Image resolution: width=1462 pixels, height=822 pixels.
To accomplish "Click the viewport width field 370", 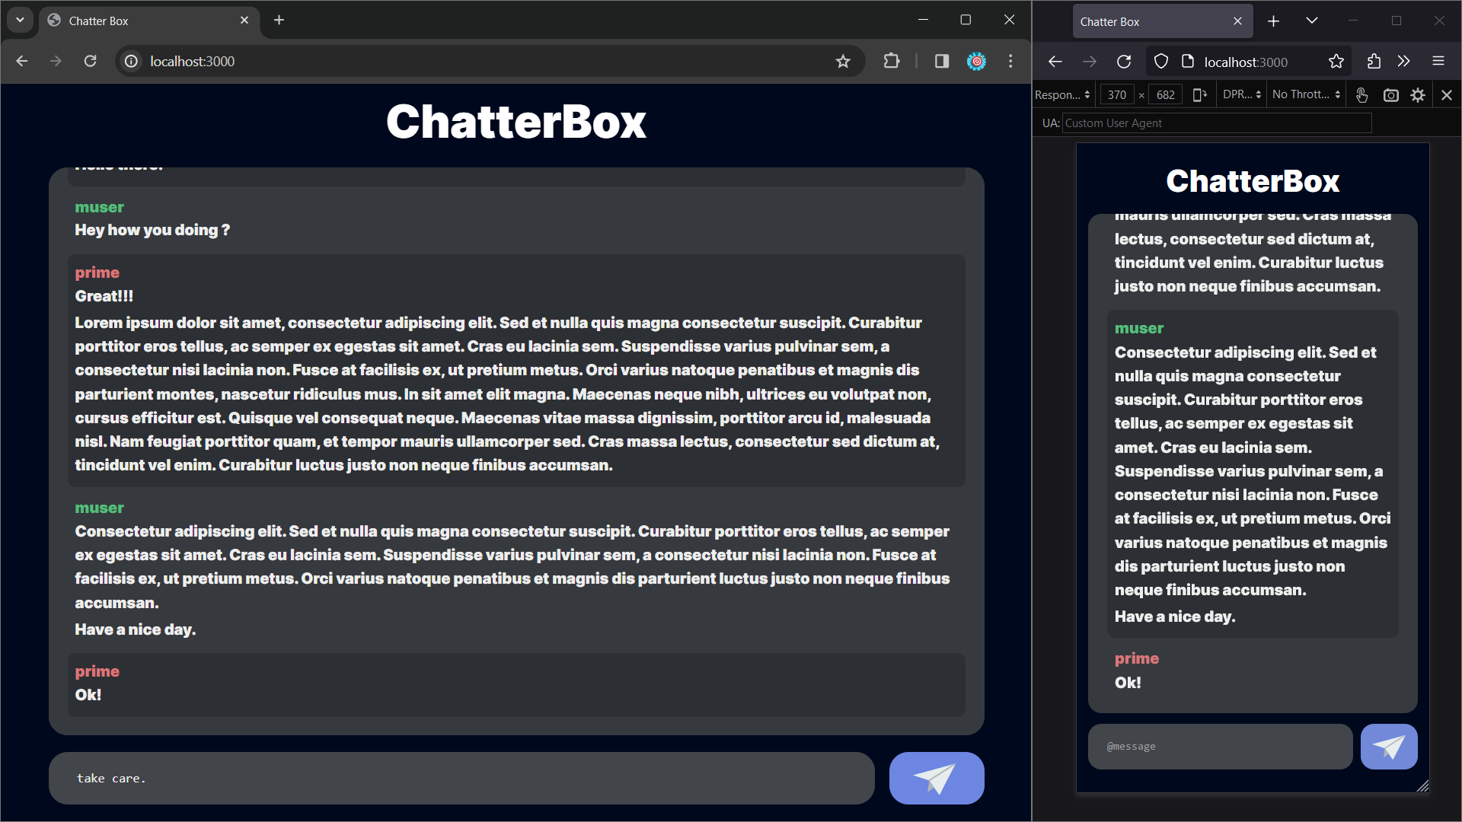I will 1116,95.
